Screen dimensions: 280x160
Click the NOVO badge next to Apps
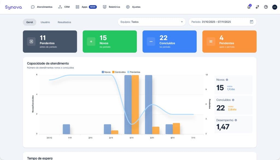click(x=93, y=7)
